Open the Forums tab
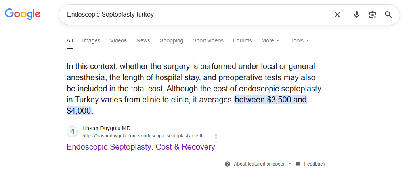The height and width of the screenshot is (181, 411). click(x=242, y=41)
